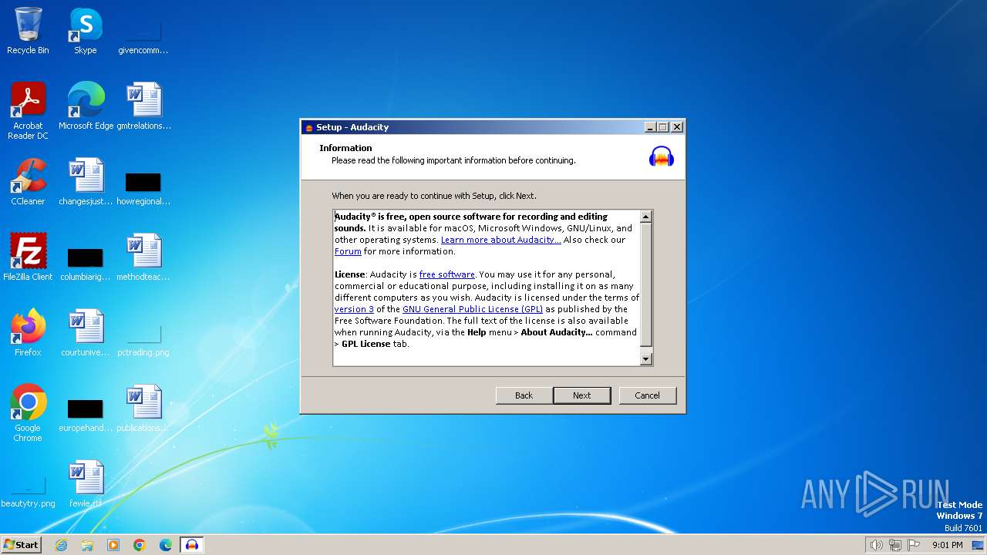Select the changesjust Word document
This screenshot has width=987, height=555.
pyautogui.click(x=86, y=181)
